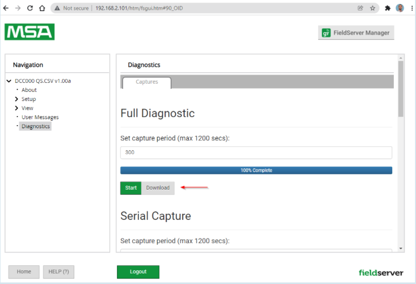Open Chrome three-dot menu
The image size is (416, 284).
412,8
